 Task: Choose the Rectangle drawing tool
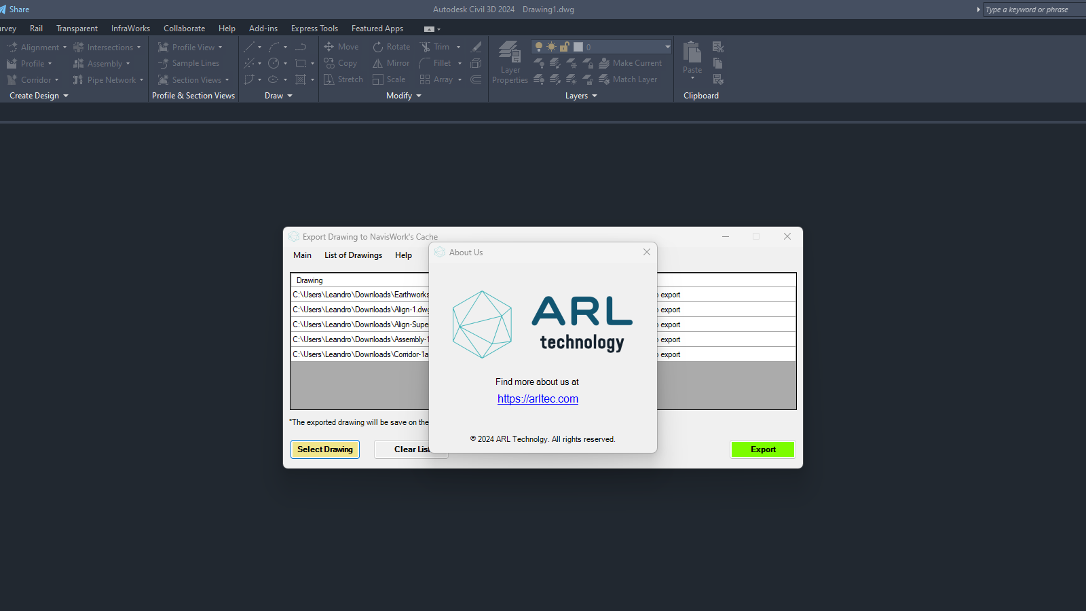tap(301, 63)
